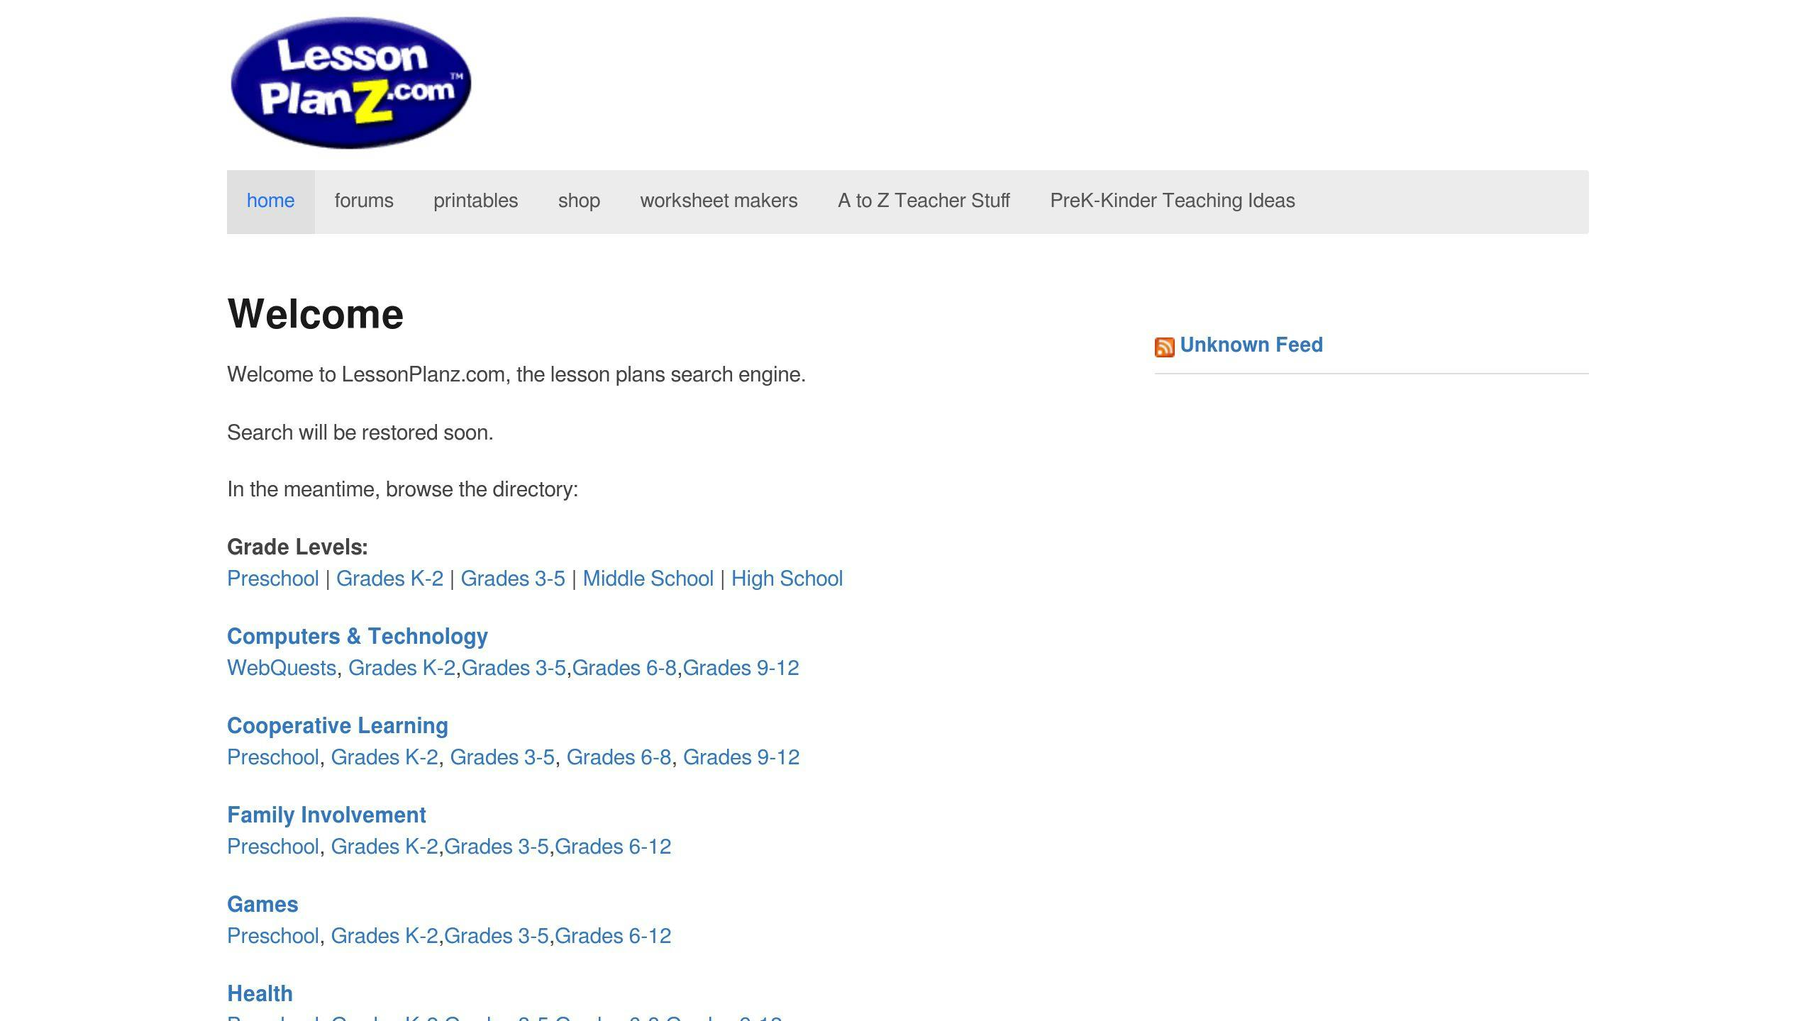Select Grades 3-5 under Games
1816x1021 pixels.
pyautogui.click(x=497, y=936)
